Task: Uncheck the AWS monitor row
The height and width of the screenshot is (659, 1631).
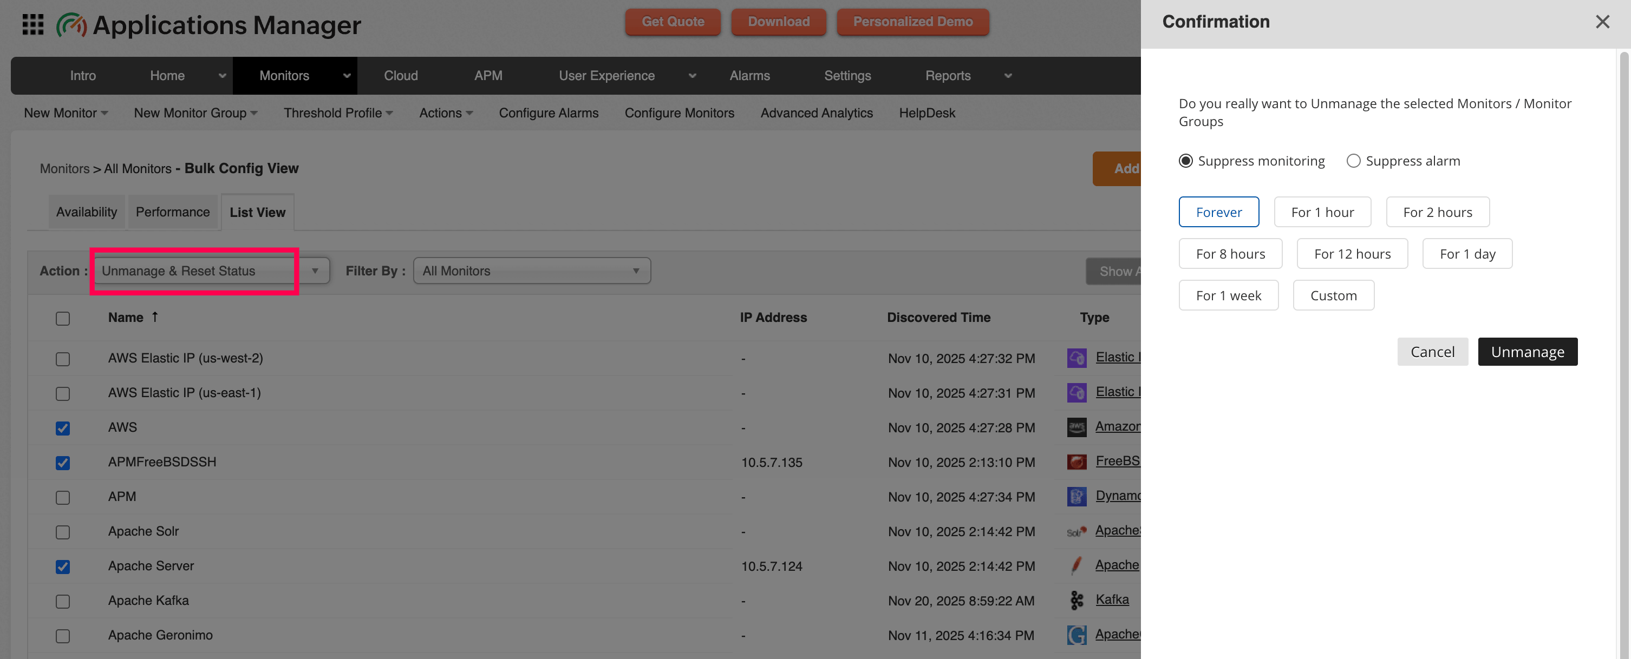Action: [x=63, y=428]
